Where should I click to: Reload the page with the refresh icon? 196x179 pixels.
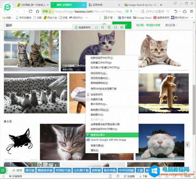[31, 11]
